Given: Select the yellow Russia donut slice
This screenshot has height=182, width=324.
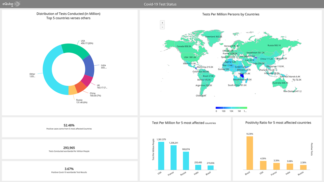Looking at the screenshot, I should [73, 90].
